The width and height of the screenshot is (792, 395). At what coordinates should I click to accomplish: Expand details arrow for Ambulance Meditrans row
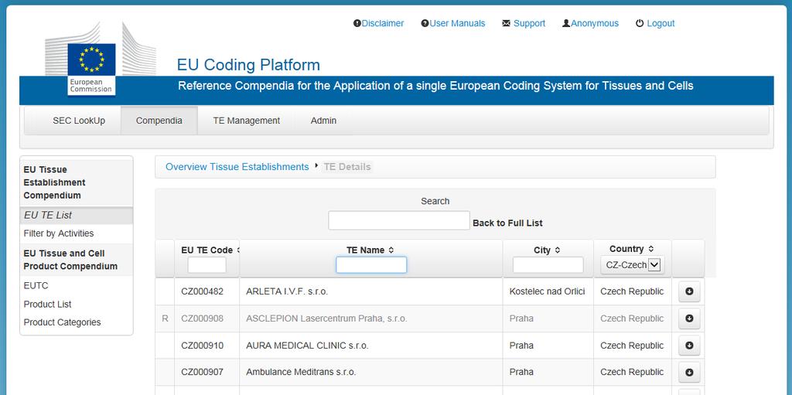click(x=689, y=373)
